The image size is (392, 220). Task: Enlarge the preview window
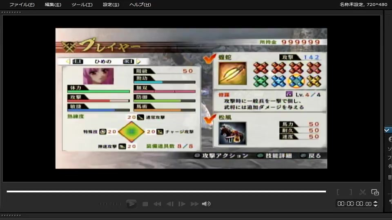point(375,192)
